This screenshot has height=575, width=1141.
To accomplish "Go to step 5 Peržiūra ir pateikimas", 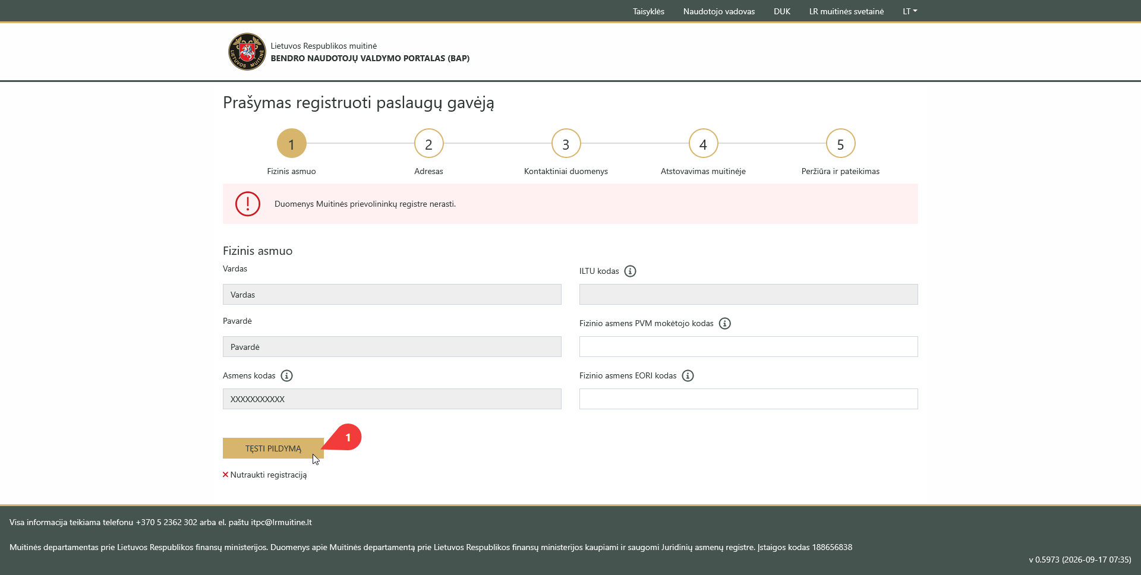I will [x=841, y=143].
